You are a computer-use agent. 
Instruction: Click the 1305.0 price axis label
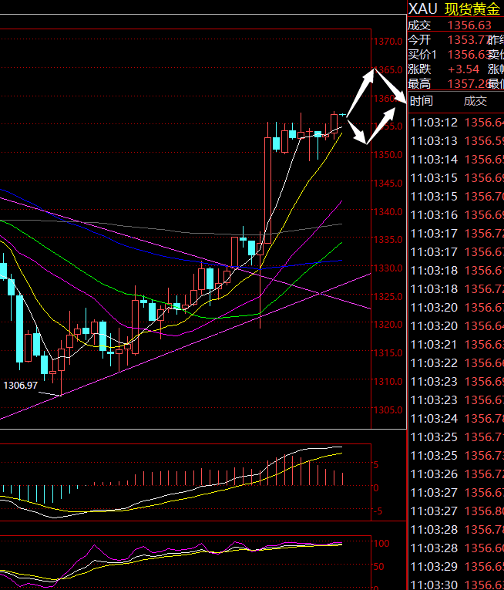point(388,410)
